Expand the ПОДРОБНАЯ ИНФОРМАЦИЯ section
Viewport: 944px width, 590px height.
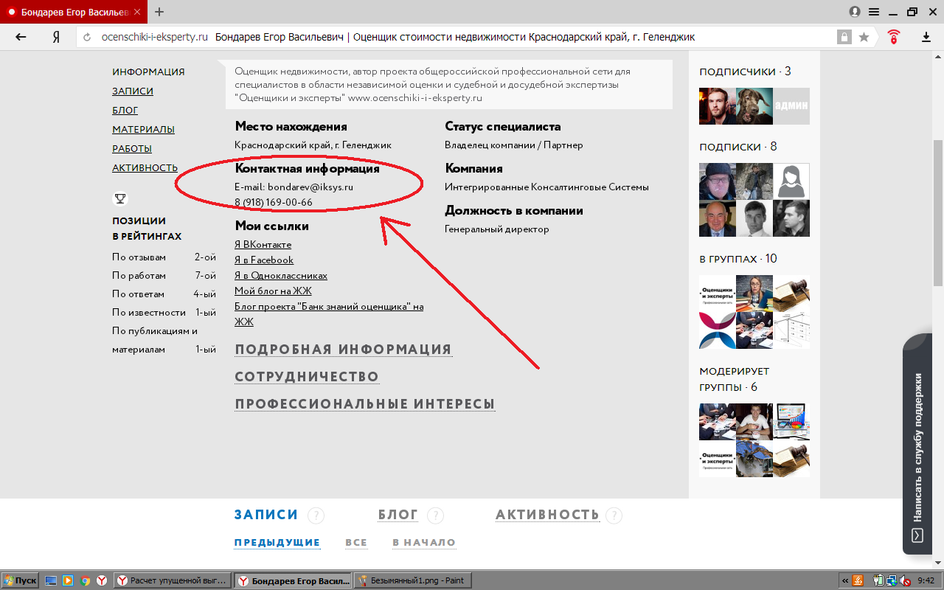[343, 350]
